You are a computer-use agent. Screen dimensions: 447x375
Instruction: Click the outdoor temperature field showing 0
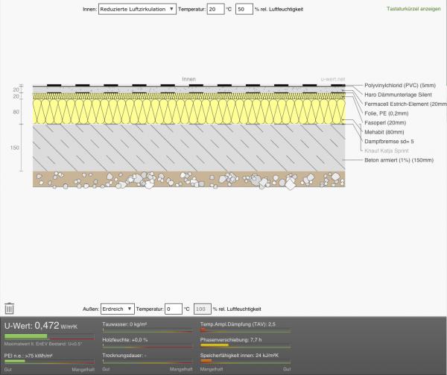[173, 308]
